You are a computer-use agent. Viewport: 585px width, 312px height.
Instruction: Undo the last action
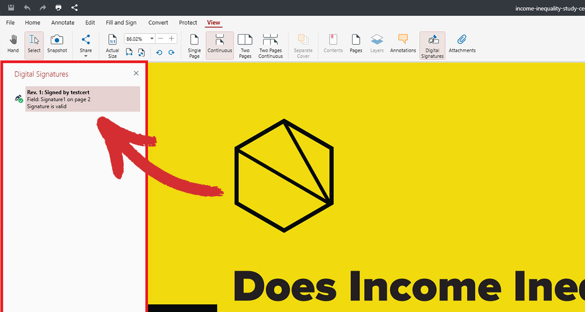tap(27, 7)
